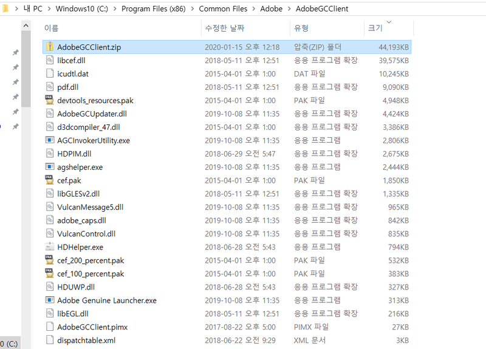Expand the chevron after Adobe breadcrumb
Screen dimensions: 486x349
coord(289,8)
